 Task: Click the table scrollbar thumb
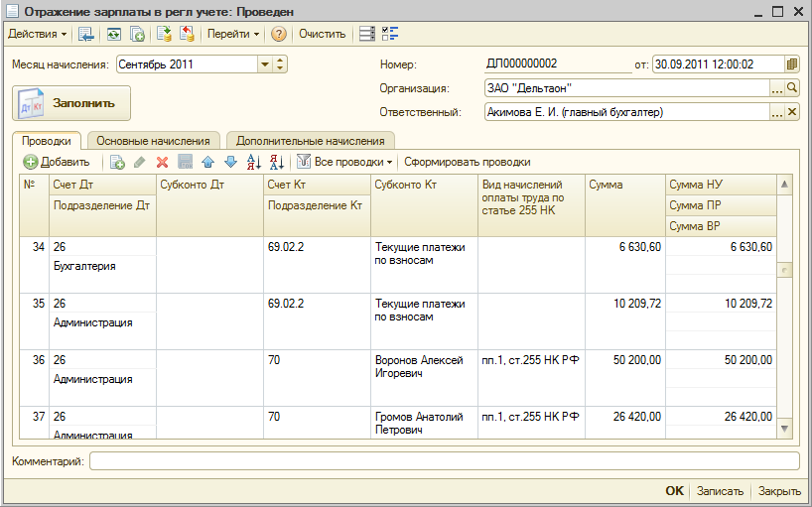(x=784, y=270)
